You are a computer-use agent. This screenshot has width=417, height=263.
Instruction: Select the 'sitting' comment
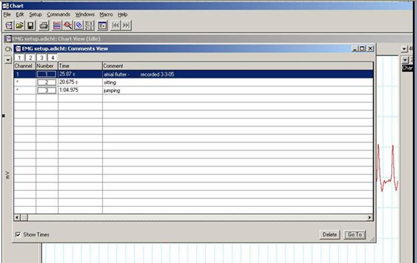click(110, 82)
